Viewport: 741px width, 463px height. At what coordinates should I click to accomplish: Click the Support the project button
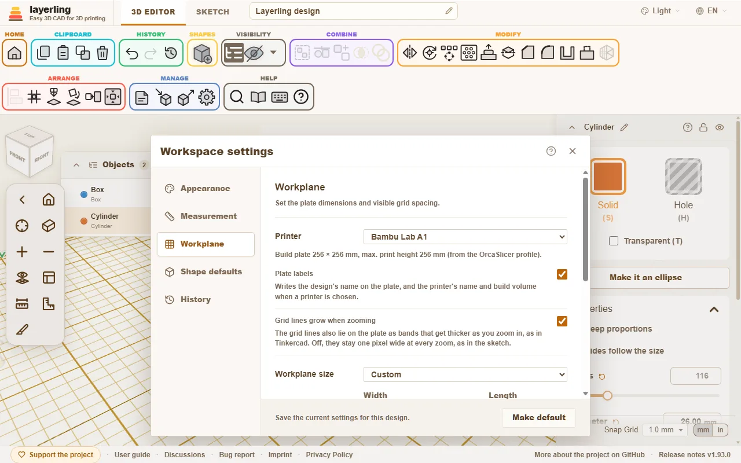tap(56, 455)
